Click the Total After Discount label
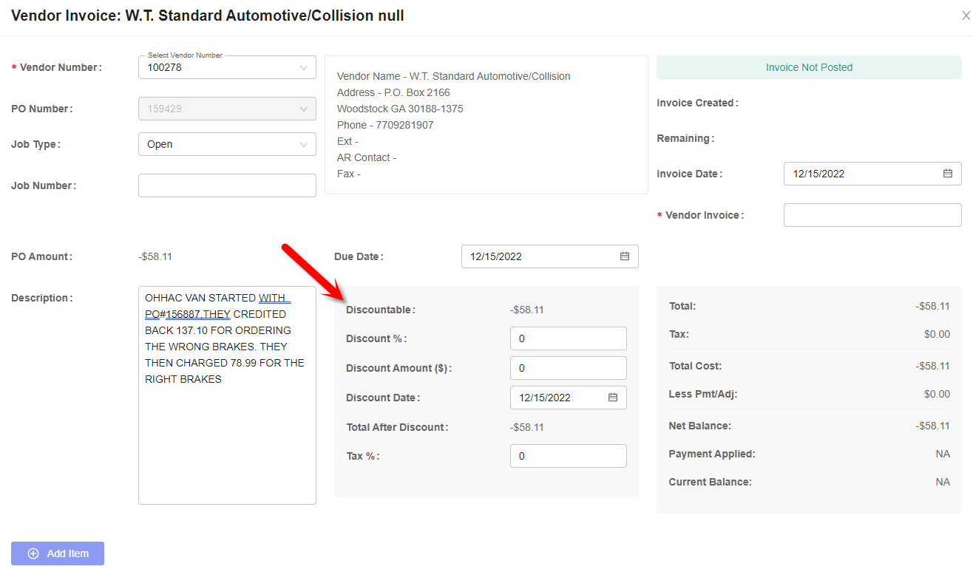 (398, 427)
